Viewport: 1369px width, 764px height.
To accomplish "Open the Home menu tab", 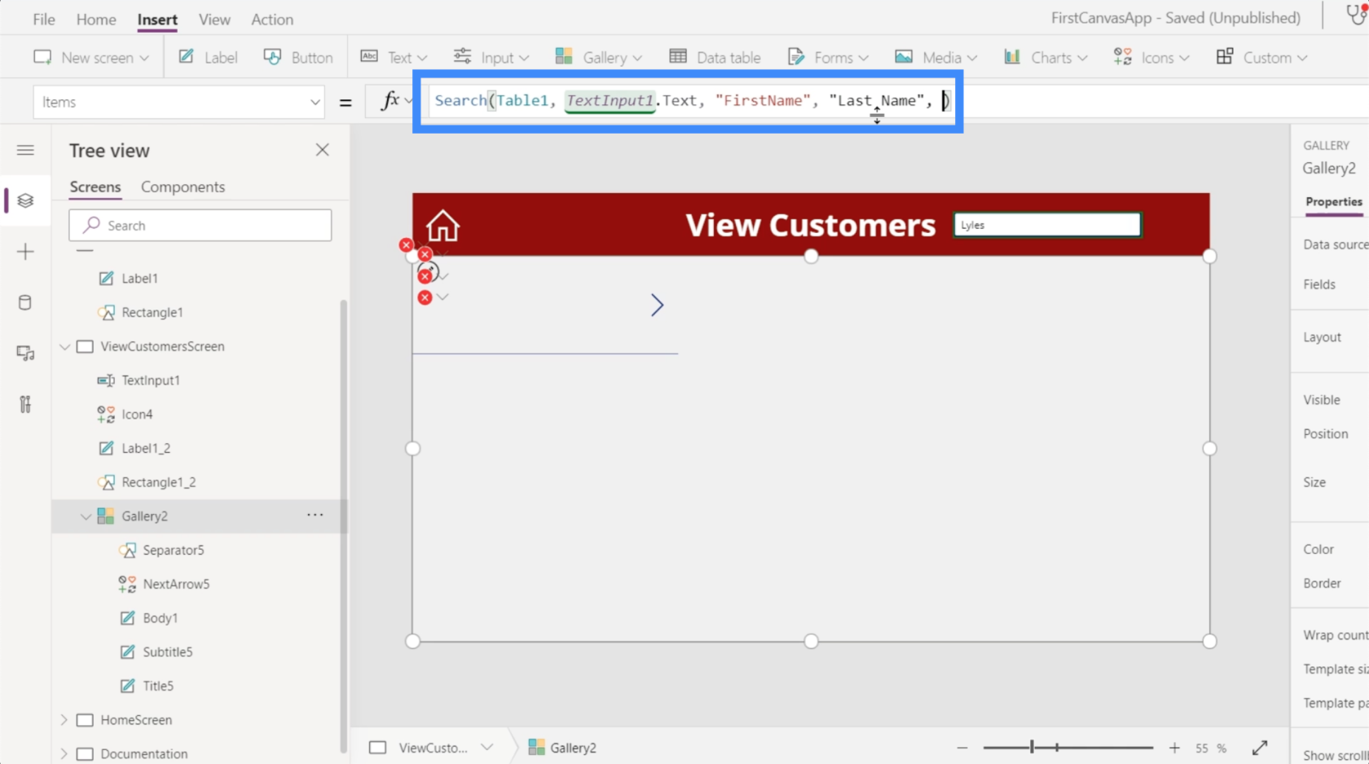I will (96, 19).
